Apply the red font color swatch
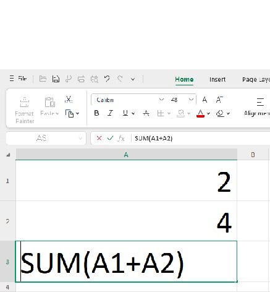The height and width of the screenshot is (292, 270). click(200, 113)
